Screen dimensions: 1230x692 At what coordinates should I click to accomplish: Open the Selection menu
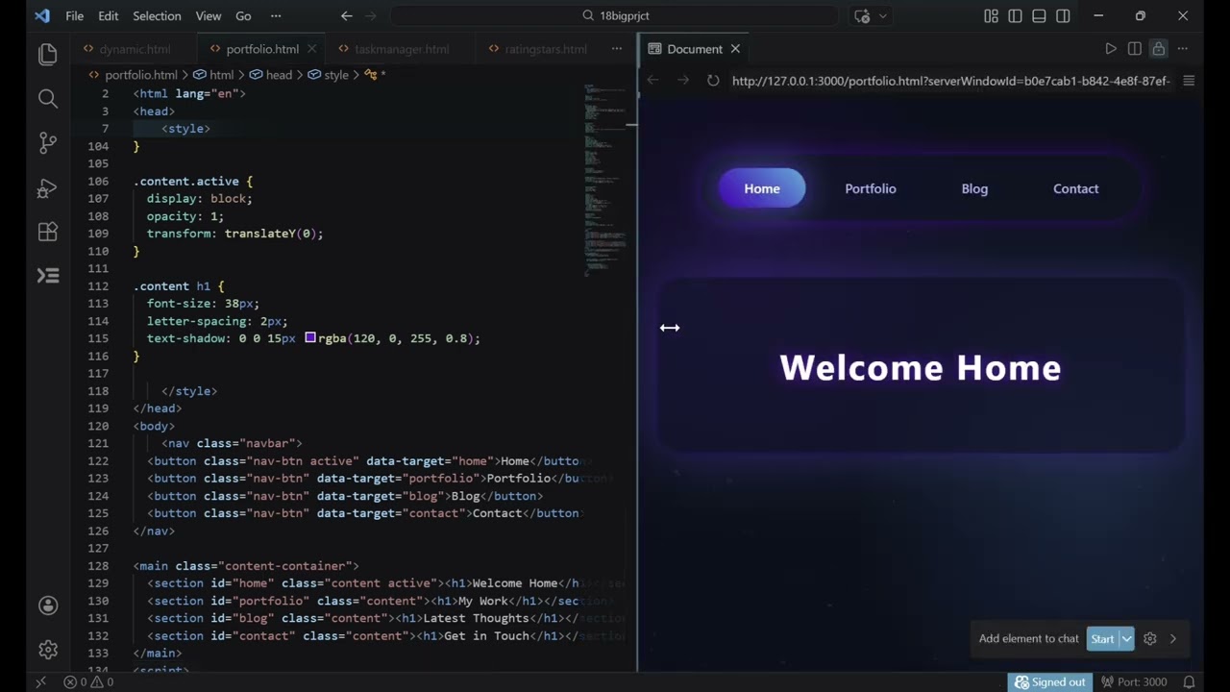pos(157,15)
